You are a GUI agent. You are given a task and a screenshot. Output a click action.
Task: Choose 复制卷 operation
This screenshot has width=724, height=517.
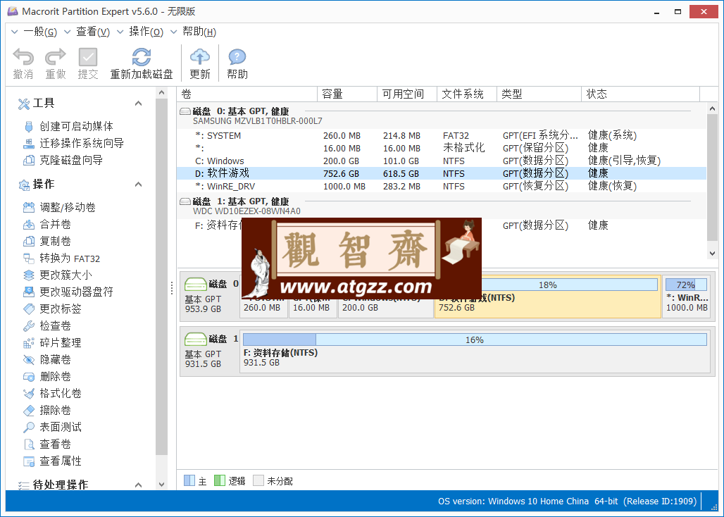pyautogui.click(x=55, y=242)
